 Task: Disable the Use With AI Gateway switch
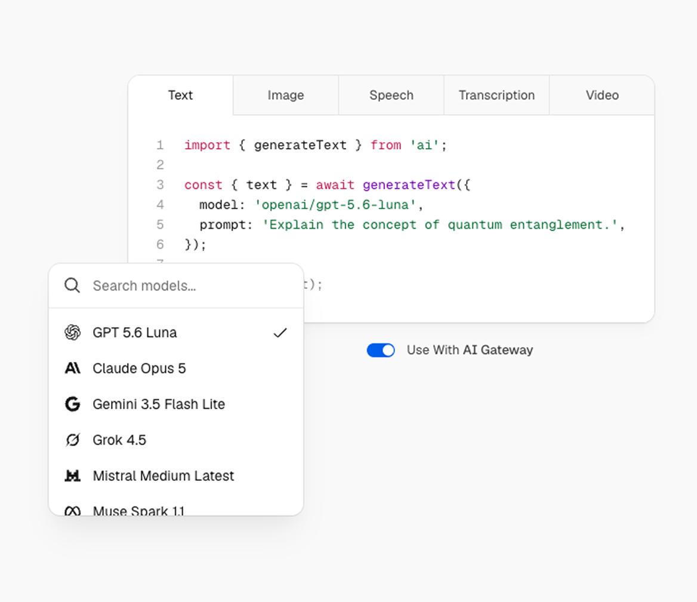(x=381, y=350)
